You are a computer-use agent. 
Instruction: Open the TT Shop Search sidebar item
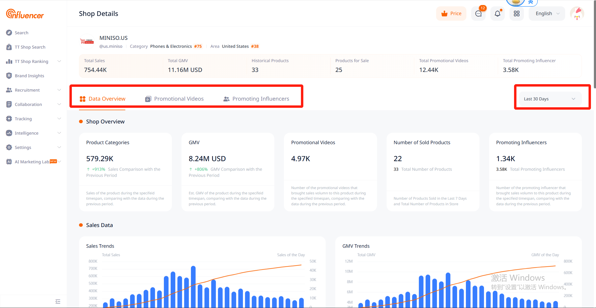coord(30,47)
